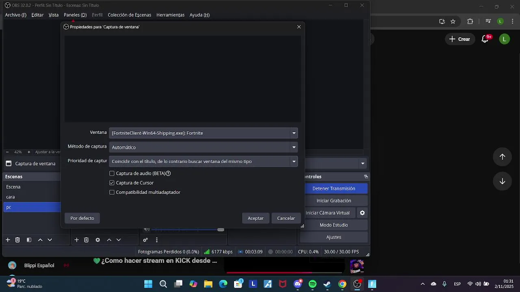Screen dimensions: 520x292
Task: Open Ajustes from Controles panel
Action: point(334,237)
